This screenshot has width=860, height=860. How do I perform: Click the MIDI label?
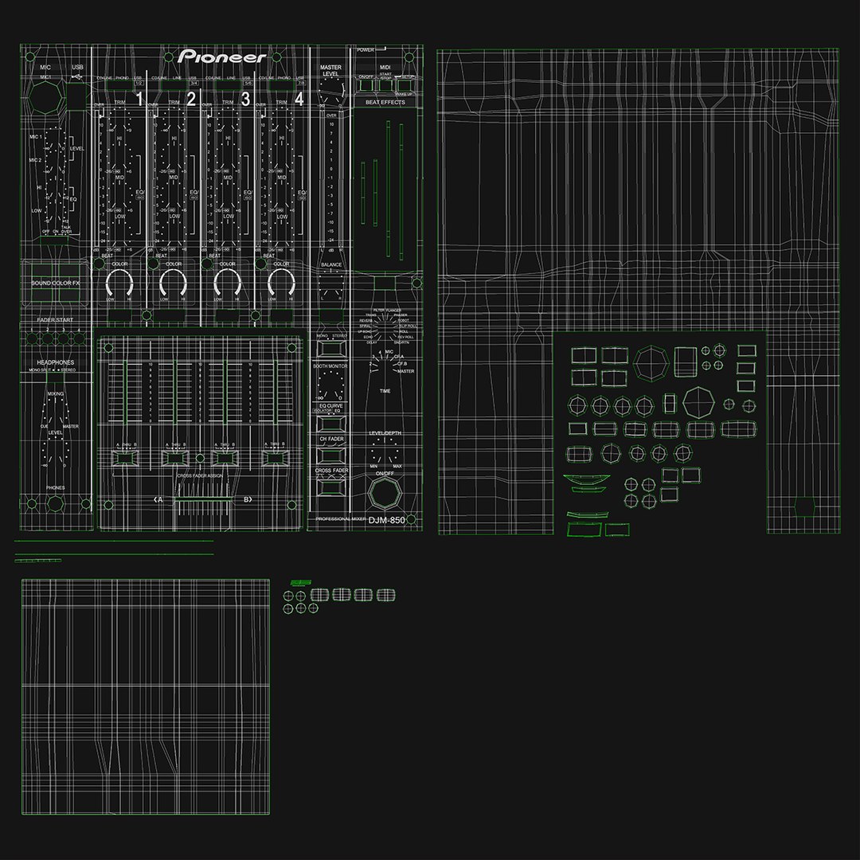(x=385, y=68)
